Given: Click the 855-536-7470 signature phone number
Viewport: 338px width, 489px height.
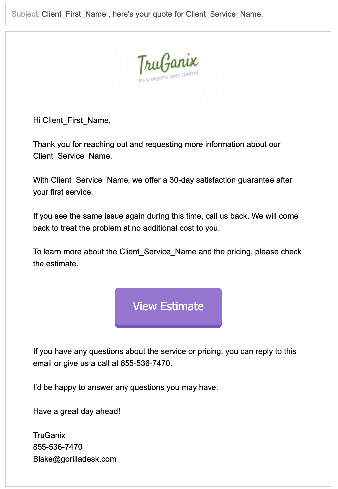Looking at the screenshot, I should pos(58,447).
